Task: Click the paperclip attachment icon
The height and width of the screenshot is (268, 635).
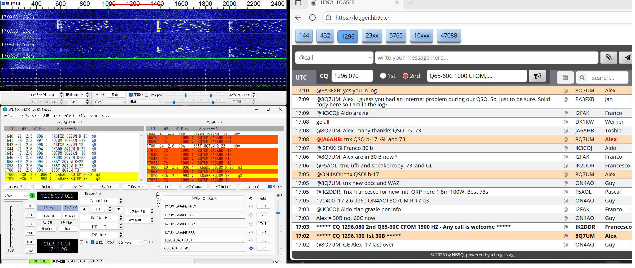Action: (608, 58)
